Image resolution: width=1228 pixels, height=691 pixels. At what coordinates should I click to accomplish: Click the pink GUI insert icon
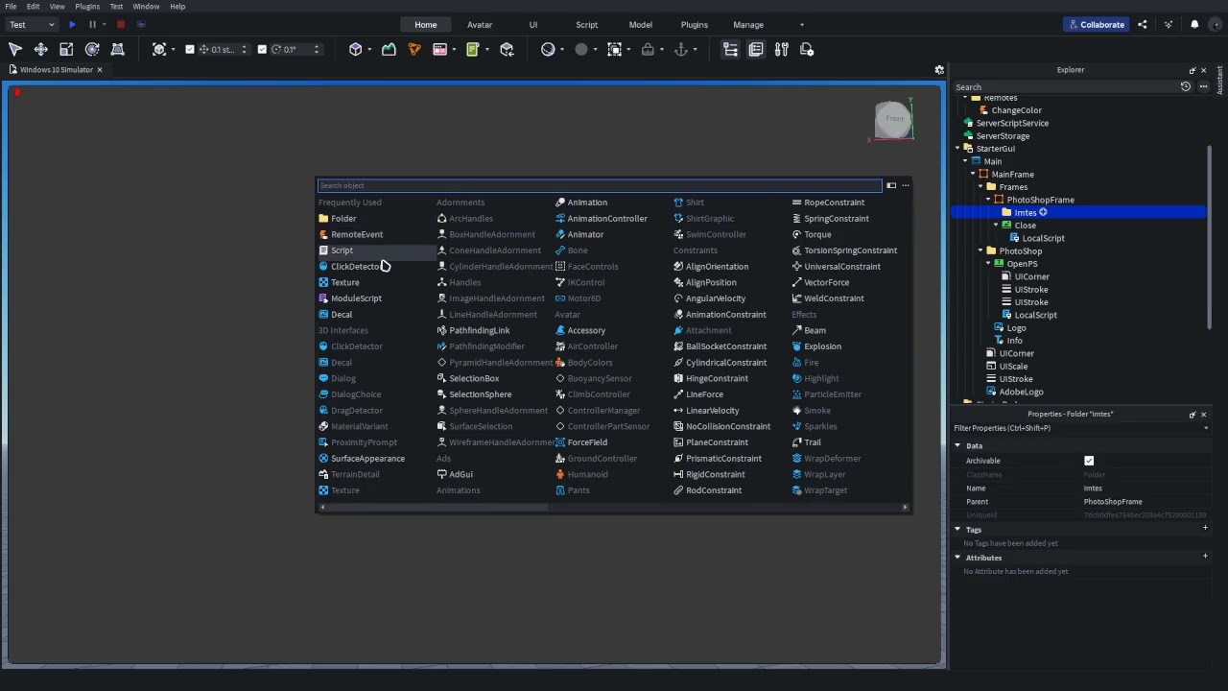point(440,49)
